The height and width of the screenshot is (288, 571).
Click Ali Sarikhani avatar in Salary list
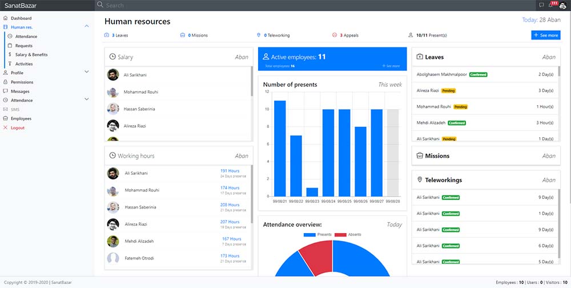pos(113,75)
